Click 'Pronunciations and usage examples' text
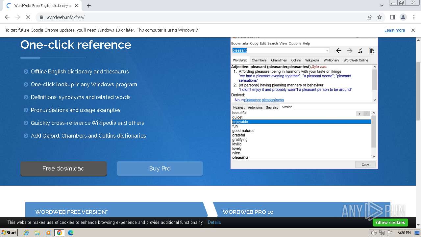 coord(76,110)
